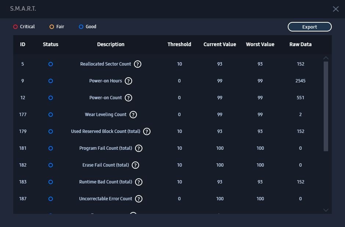This screenshot has height=227, width=345.
Task: Select the Power-on Count text
Action: click(x=106, y=97)
